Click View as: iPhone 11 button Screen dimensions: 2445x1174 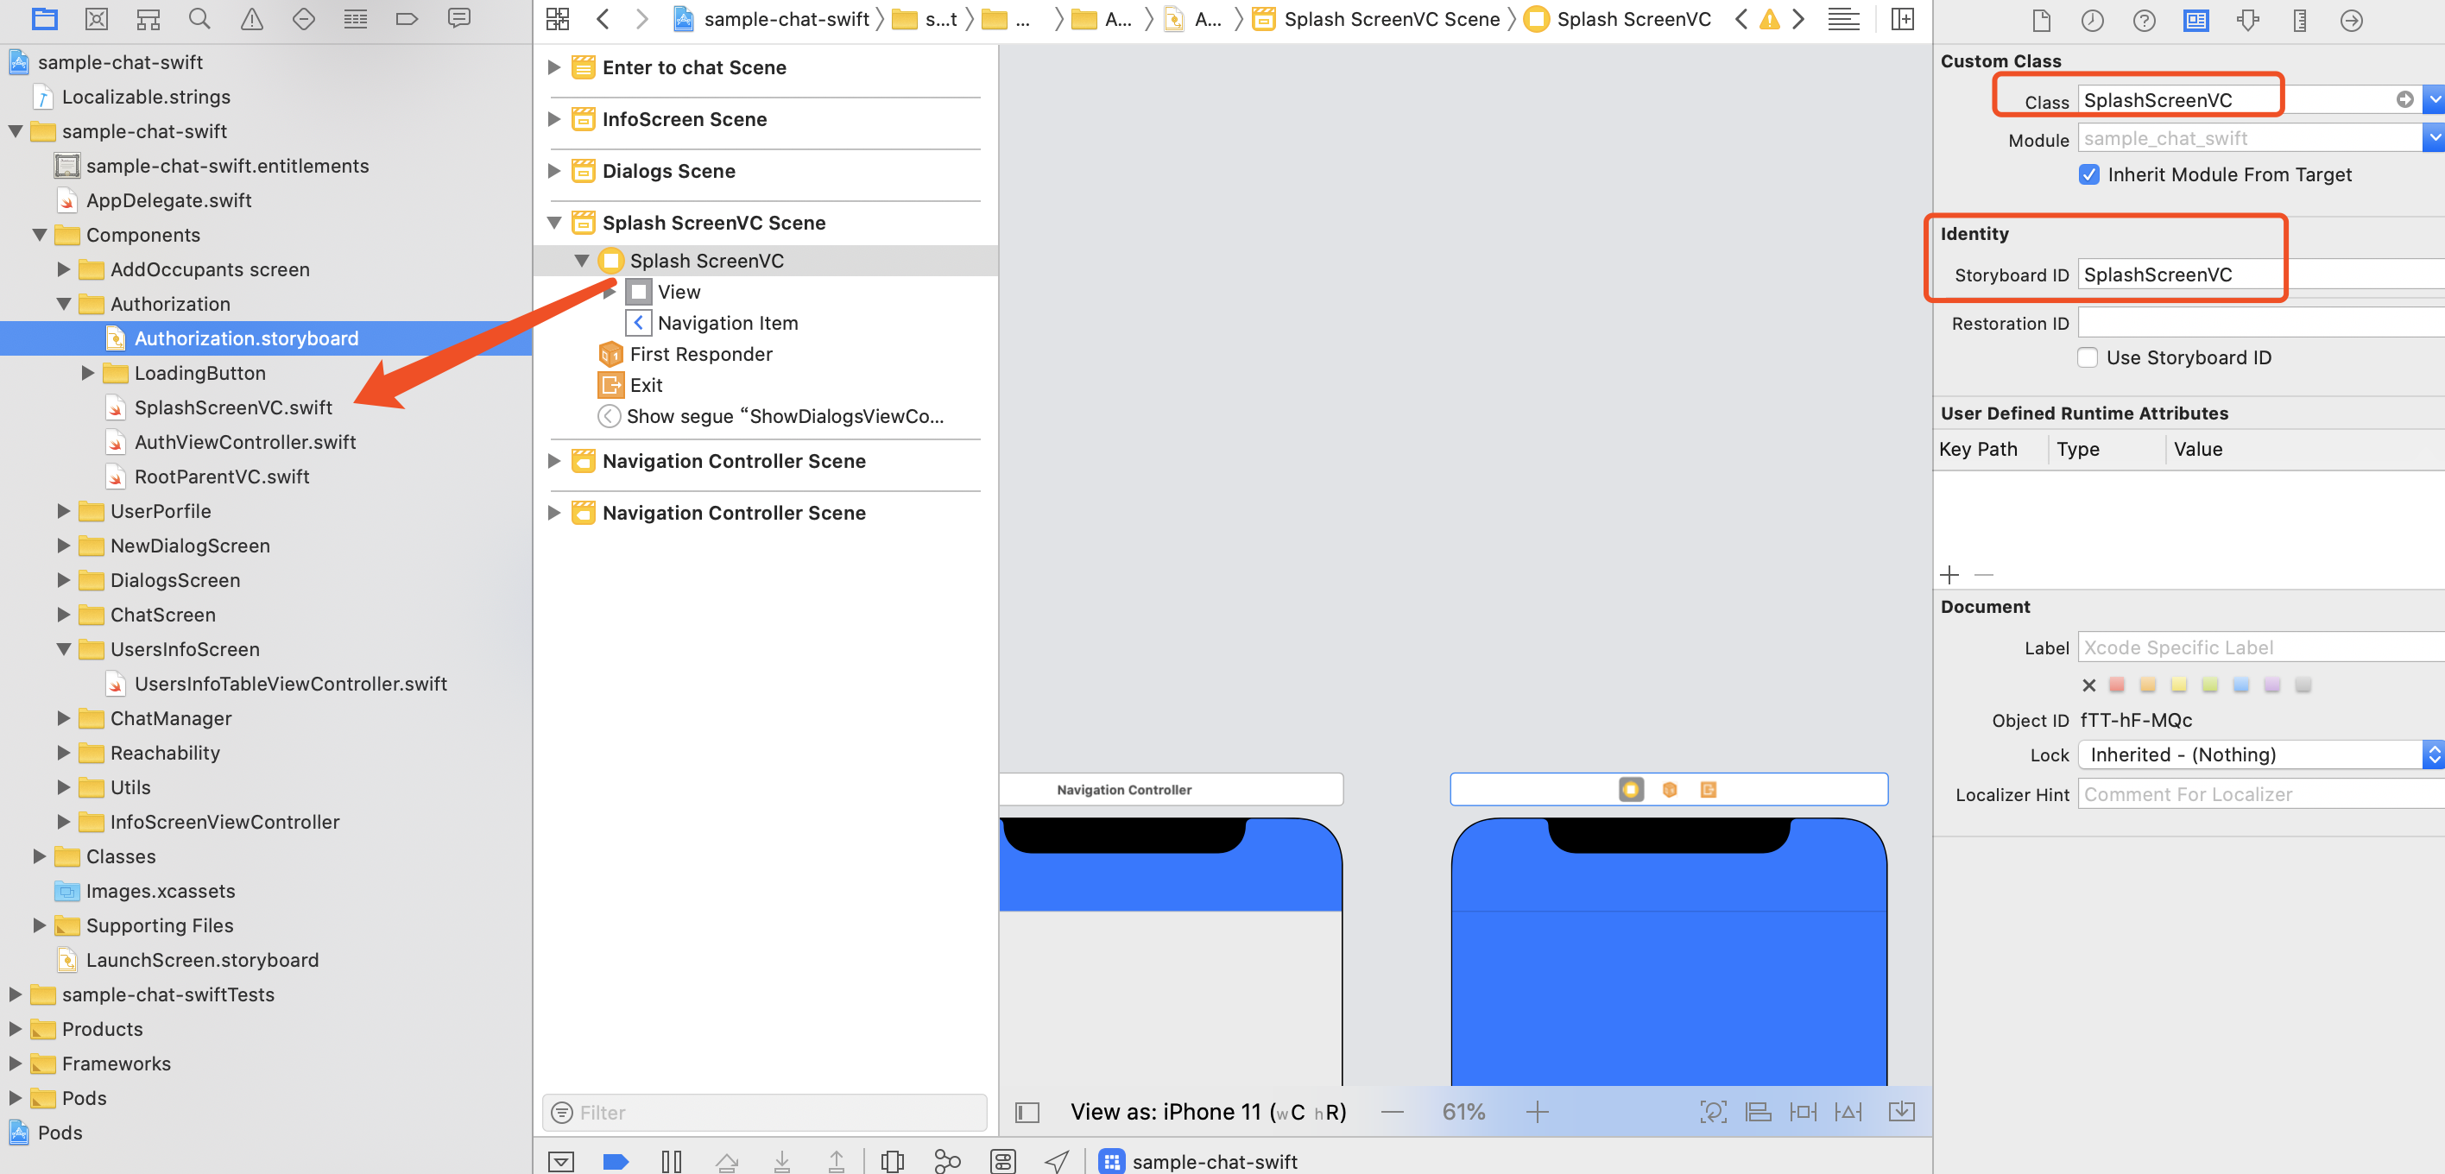[x=1207, y=1111]
